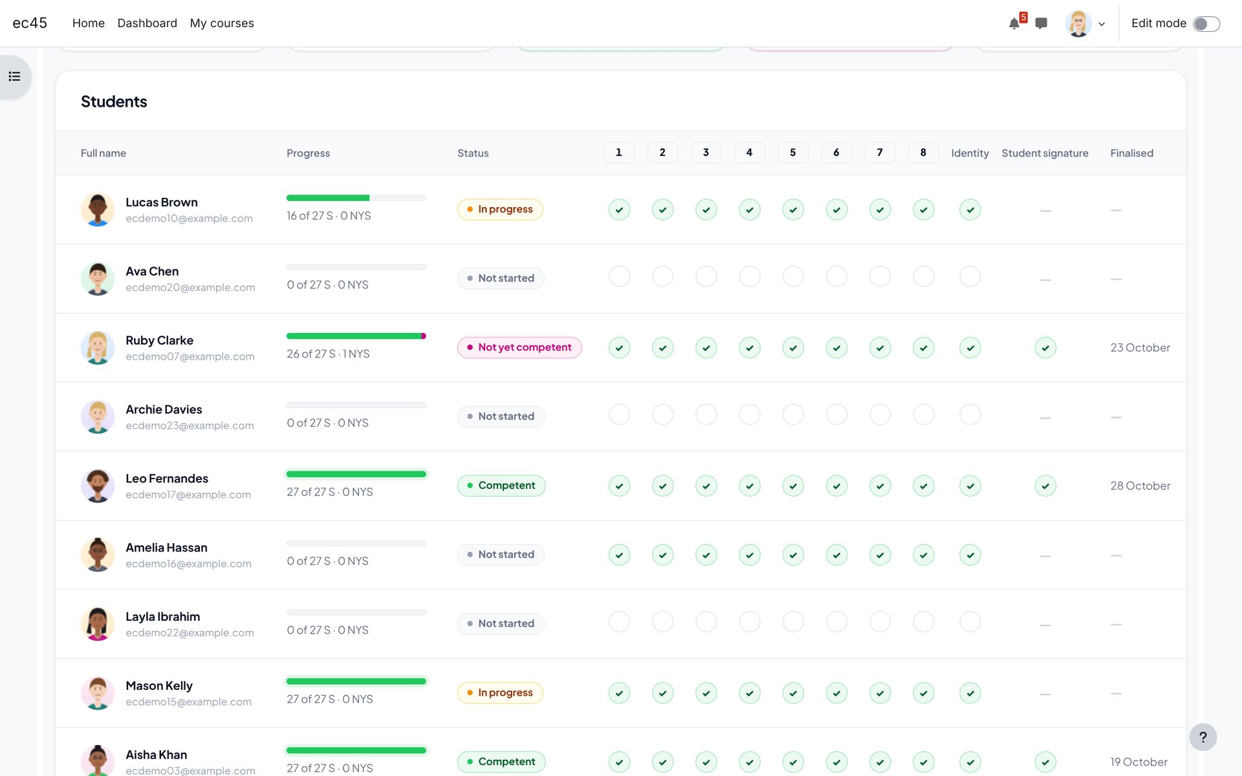Click Mason Kelly's column 8 check icon
Image resolution: width=1242 pixels, height=776 pixels.
(923, 693)
